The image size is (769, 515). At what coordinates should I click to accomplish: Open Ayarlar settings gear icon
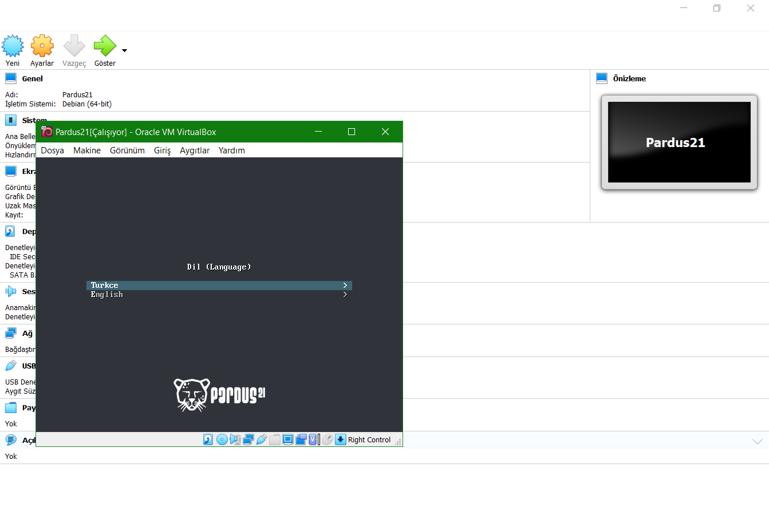(x=42, y=46)
